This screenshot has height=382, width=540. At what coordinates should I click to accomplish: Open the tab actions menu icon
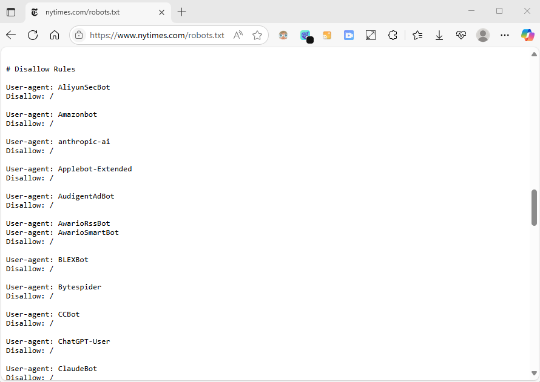point(11,12)
